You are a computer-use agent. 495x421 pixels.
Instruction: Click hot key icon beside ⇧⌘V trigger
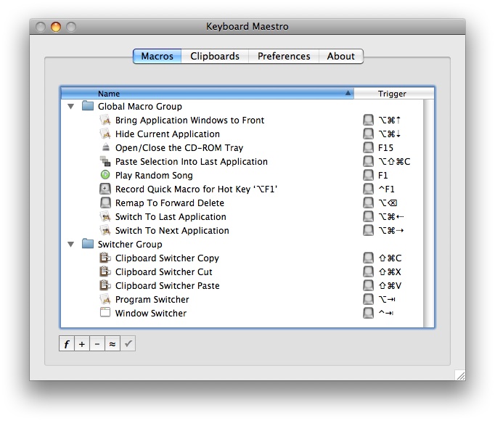pyautogui.click(x=368, y=285)
